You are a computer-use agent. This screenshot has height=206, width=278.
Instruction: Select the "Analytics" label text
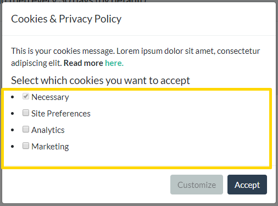[x=48, y=130]
